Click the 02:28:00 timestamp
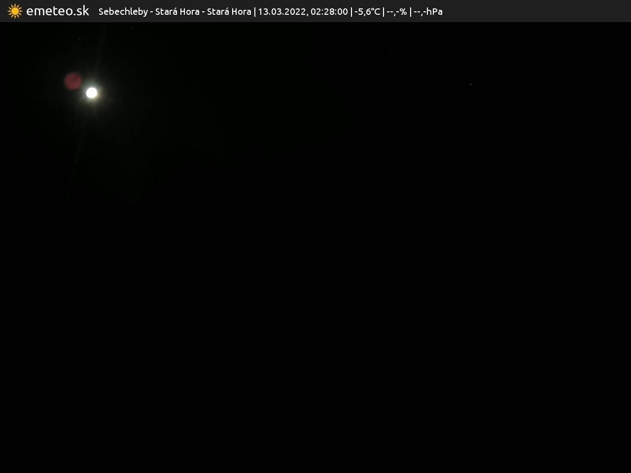631x473 pixels. (329, 11)
